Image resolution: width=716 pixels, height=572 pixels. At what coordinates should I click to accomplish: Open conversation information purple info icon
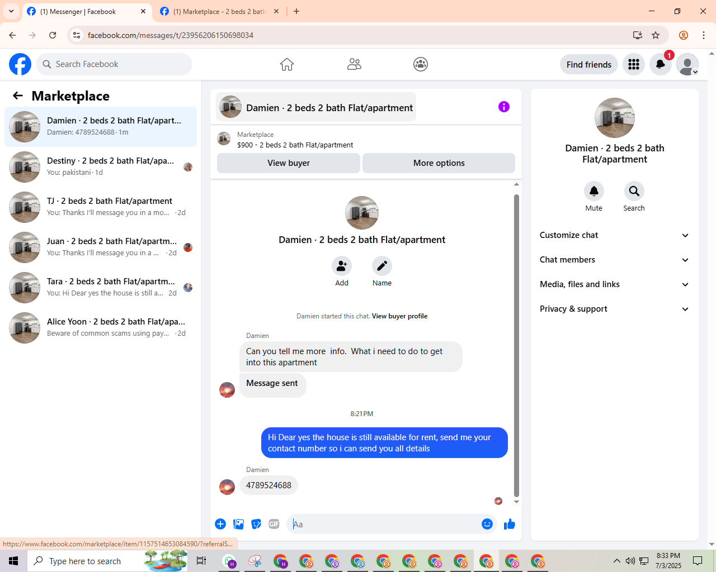pyautogui.click(x=504, y=107)
